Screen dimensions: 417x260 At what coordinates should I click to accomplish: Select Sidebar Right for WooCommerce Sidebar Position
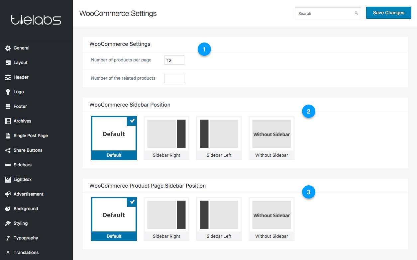point(166,138)
